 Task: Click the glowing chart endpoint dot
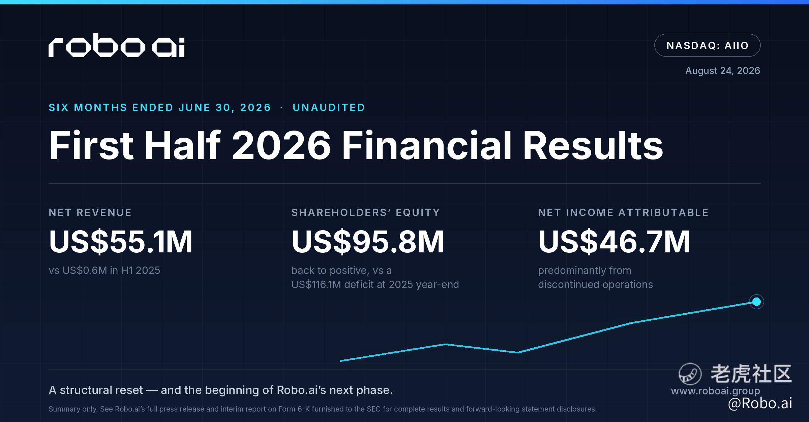pyautogui.click(x=756, y=302)
